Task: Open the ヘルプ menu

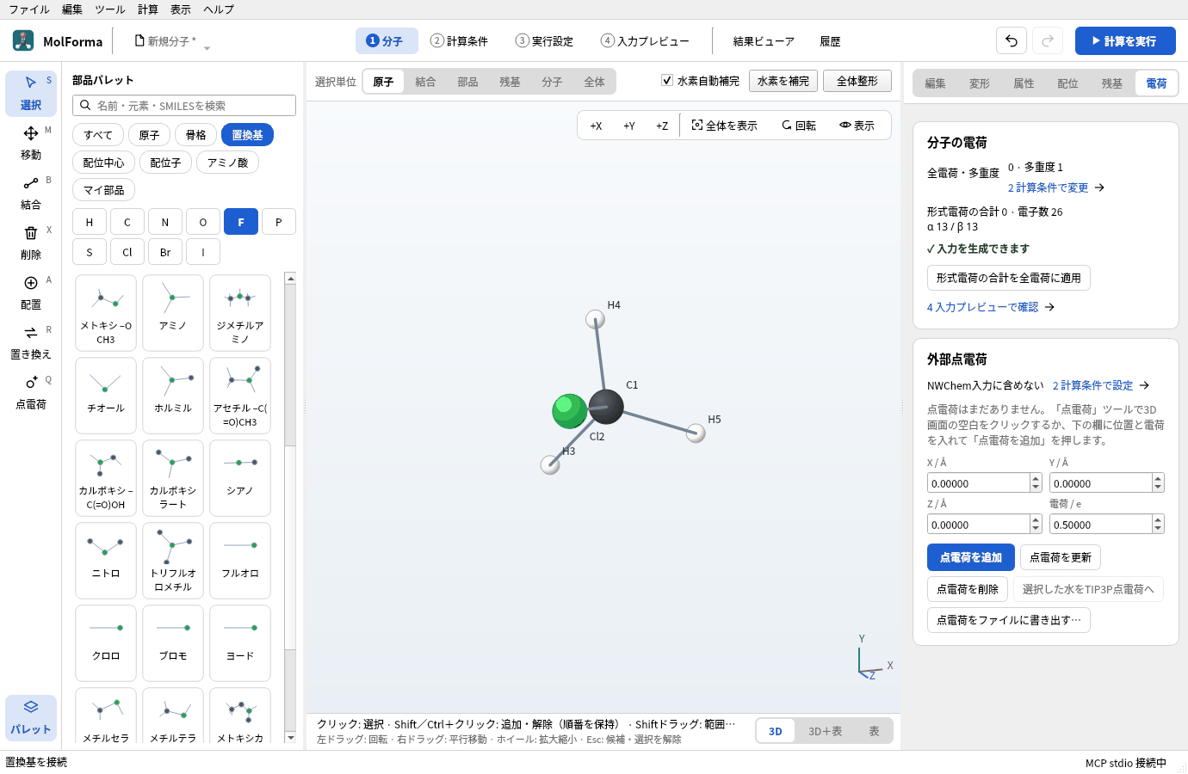Action: pyautogui.click(x=219, y=9)
